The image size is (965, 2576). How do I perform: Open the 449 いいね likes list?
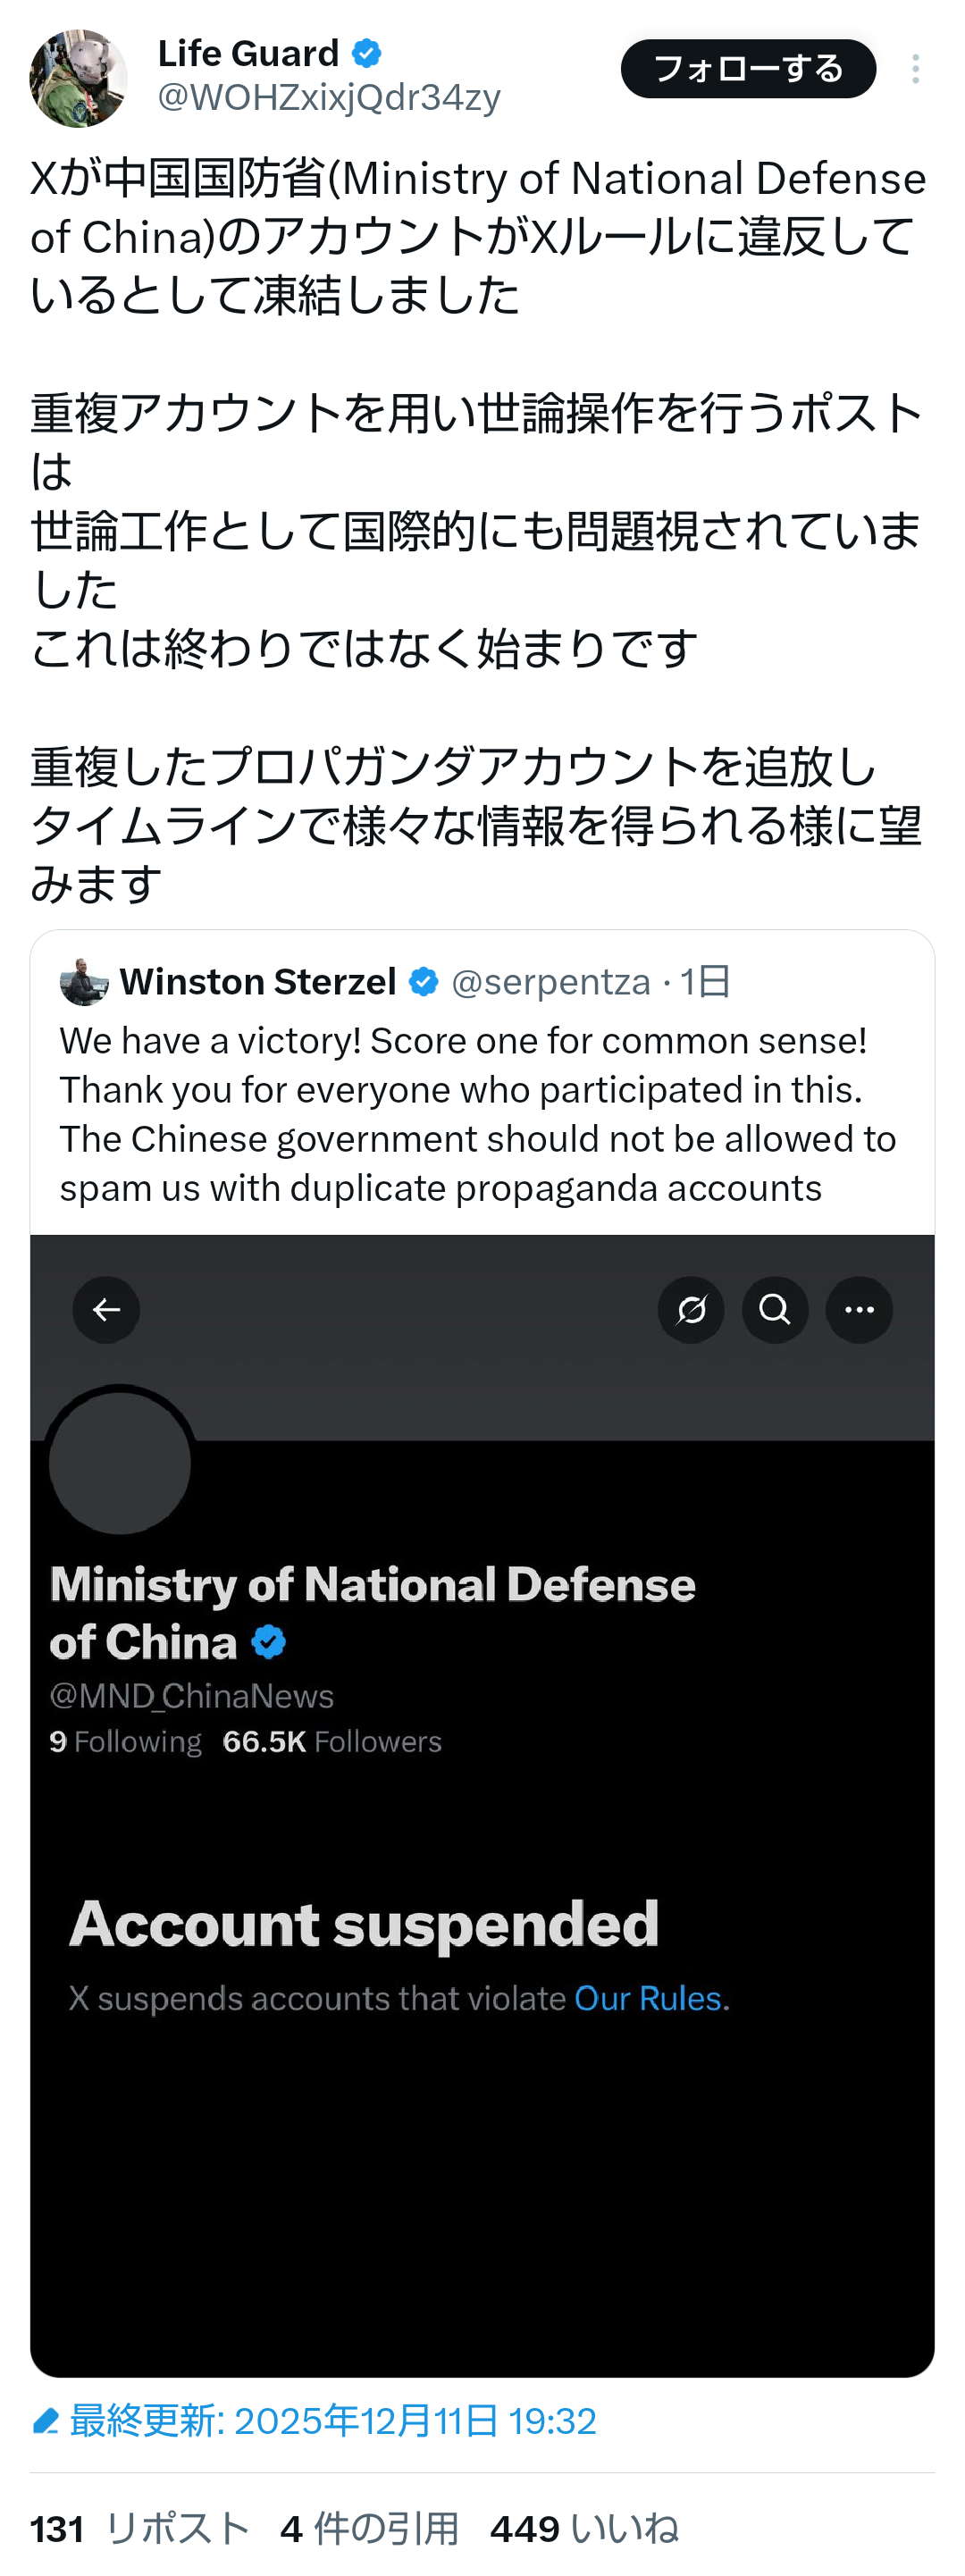584,2529
